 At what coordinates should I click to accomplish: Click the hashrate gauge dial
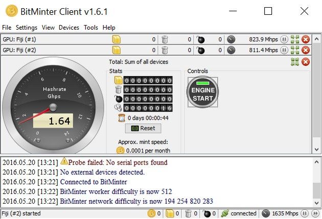point(53,106)
